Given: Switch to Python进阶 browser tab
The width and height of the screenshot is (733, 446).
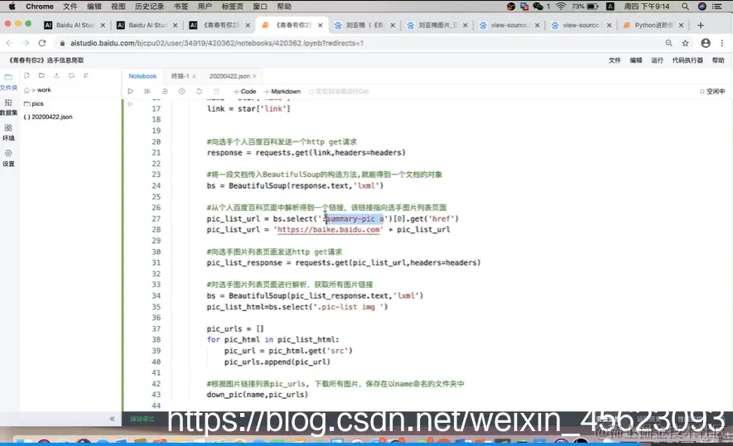Looking at the screenshot, I should 653,25.
